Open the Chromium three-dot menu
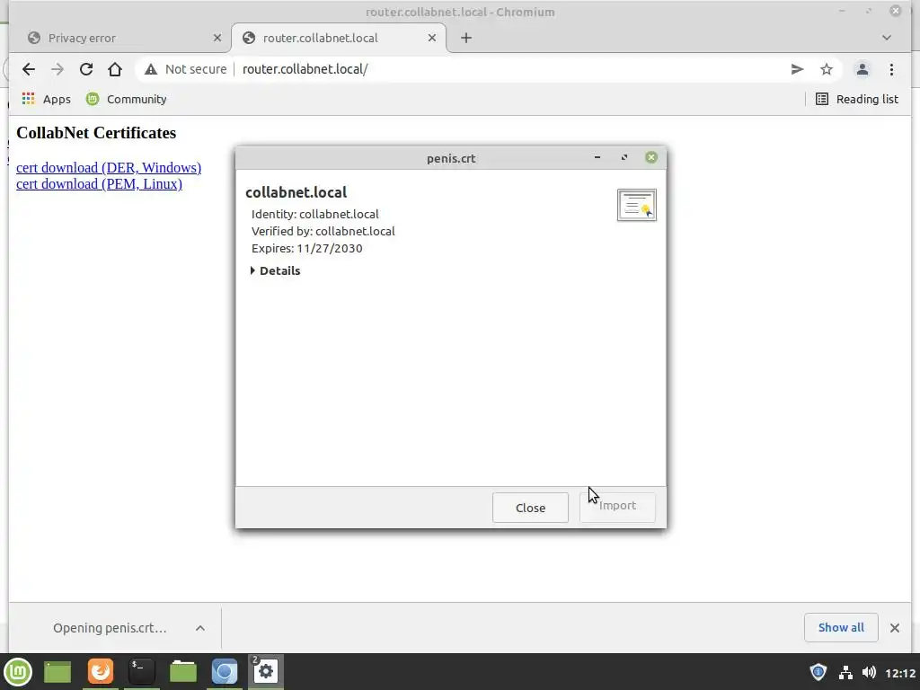920x690 pixels. (891, 69)
